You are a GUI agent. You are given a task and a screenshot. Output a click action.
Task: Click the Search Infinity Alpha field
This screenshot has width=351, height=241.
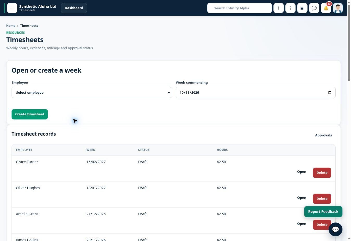point(240,8)
